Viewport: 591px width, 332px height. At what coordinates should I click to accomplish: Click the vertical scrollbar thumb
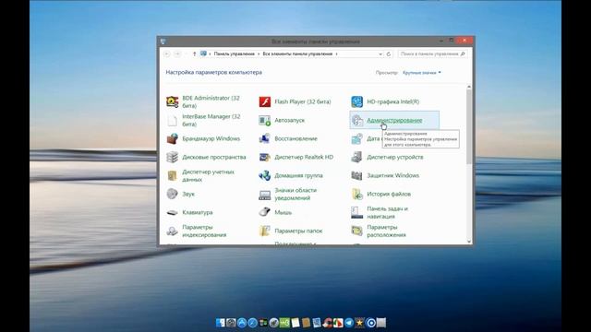[x=469, y=126]
